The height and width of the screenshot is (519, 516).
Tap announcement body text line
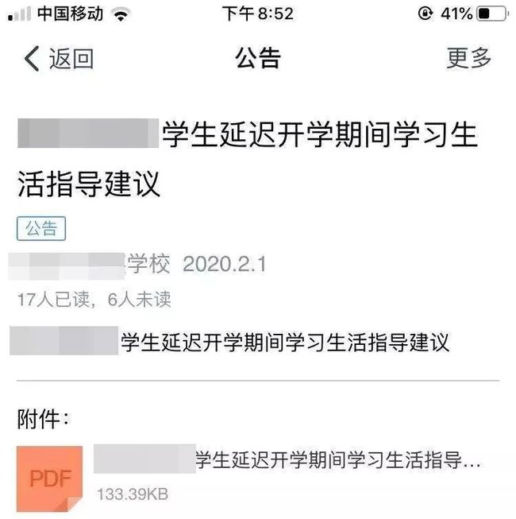(x=229, y=342)
